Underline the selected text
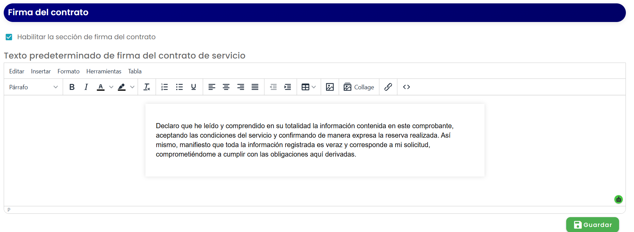 pyautogui.click(x=194, y=87)
